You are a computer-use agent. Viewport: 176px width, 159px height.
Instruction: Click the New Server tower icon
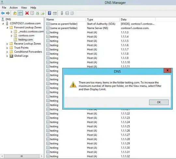pos(62,13)
